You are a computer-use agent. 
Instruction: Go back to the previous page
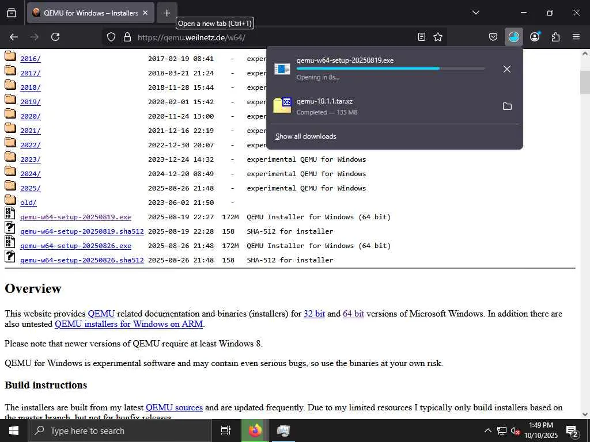coord(14,37)
